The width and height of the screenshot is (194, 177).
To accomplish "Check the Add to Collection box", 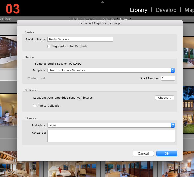I will click(35, 106).
